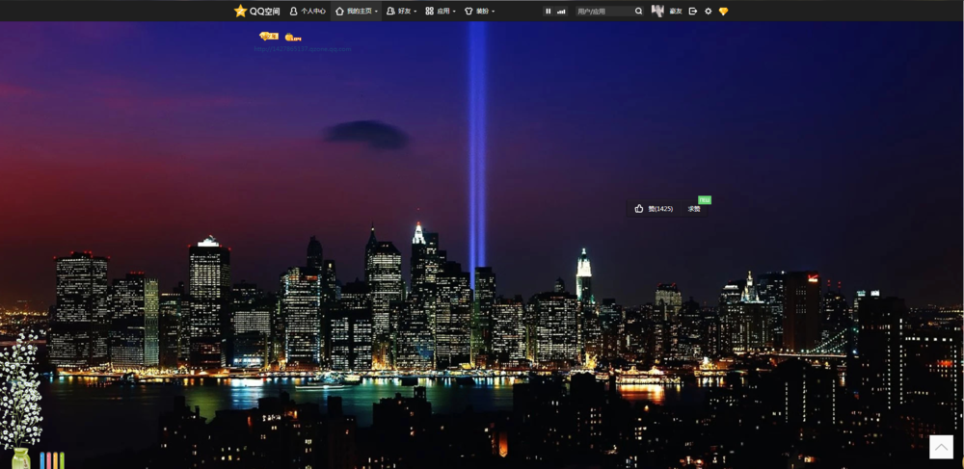Viewport: 964px width, 469px height.
Task: Click the yellow diamond VIP icon
Action: coord(724,11)
